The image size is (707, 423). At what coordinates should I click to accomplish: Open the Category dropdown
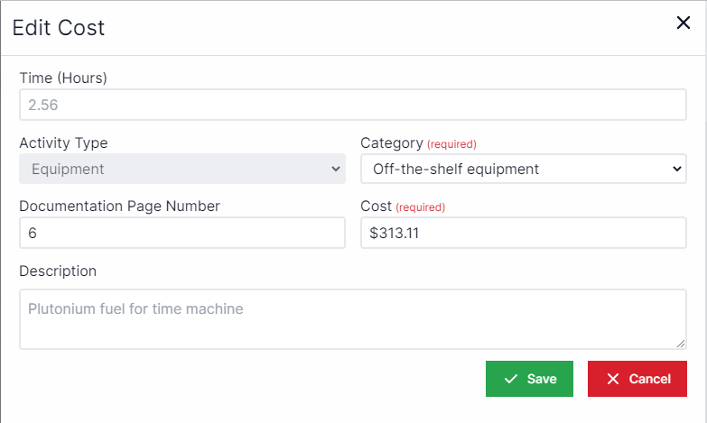point(523,169)
